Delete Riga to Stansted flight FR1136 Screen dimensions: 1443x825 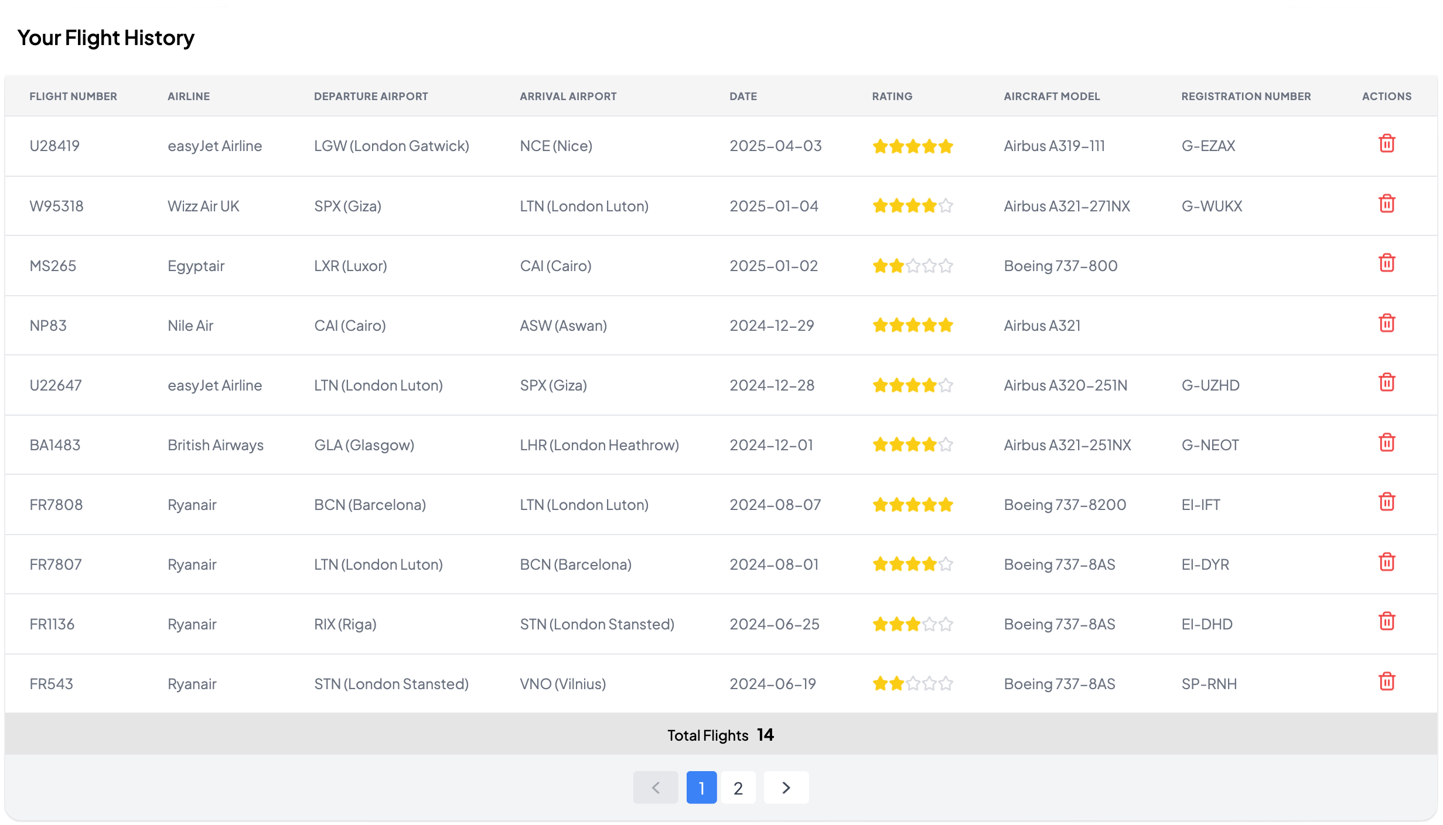click(x=1386, y=621)
